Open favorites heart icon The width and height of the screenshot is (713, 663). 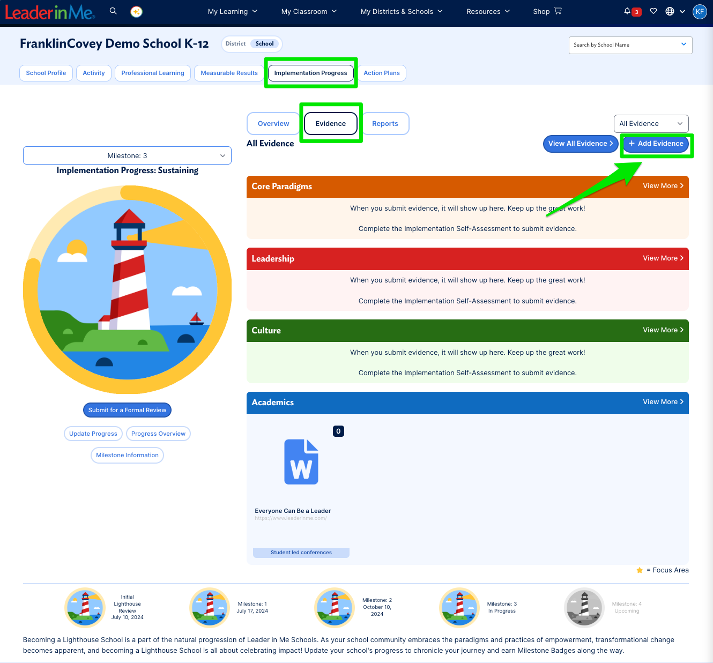pos(653,11)
